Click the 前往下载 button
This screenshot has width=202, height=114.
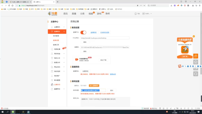pos(103,60)
